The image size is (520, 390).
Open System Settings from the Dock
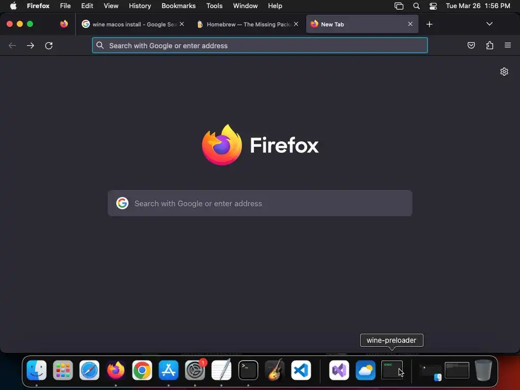click(x=195, y=370)
